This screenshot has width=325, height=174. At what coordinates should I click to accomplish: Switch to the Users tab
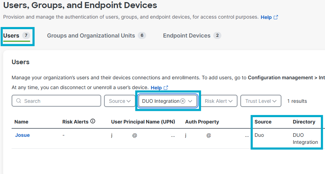[17, 36]
